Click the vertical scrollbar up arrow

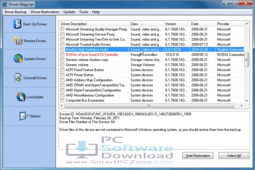click(x=247, y=24)
